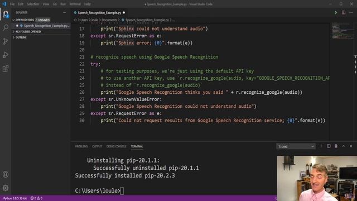Open the Search view in activity bar
The width and height of the screenshot is (357, 201).
pyautogui.click(x=6, y=27)
